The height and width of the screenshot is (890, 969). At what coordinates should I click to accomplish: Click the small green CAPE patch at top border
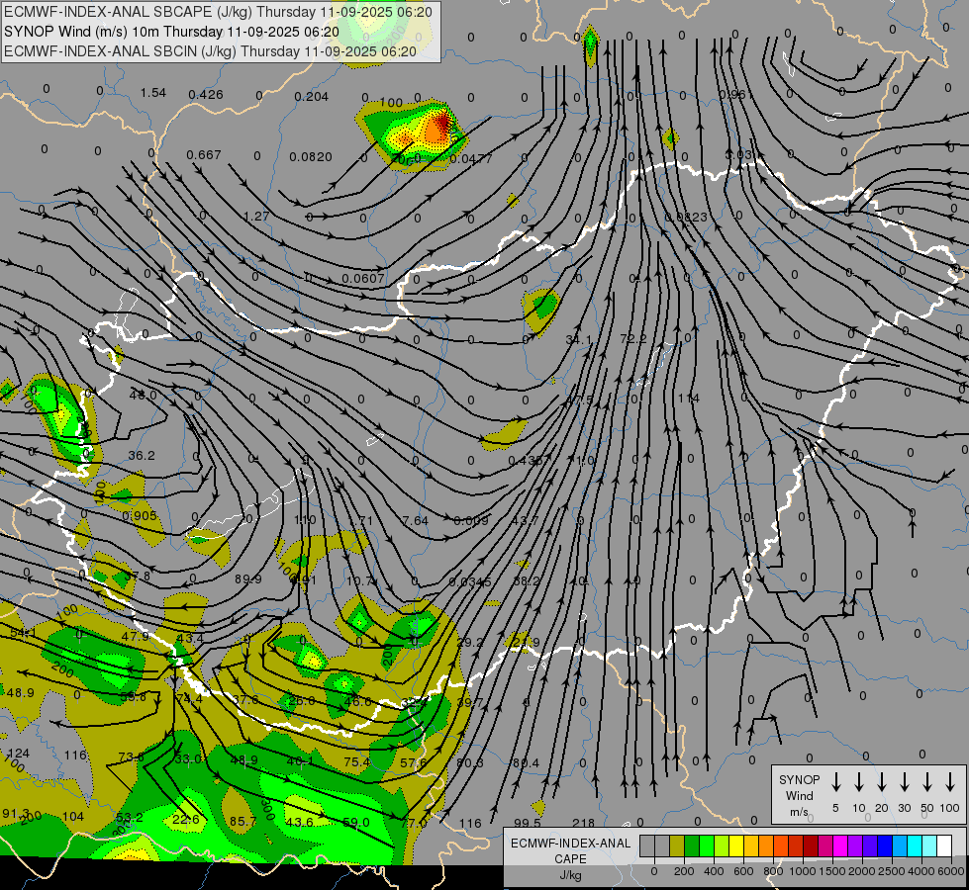tap(590, 44)
